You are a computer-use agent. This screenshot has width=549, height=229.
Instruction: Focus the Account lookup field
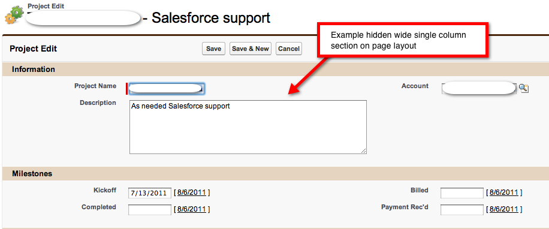(479, 88)
